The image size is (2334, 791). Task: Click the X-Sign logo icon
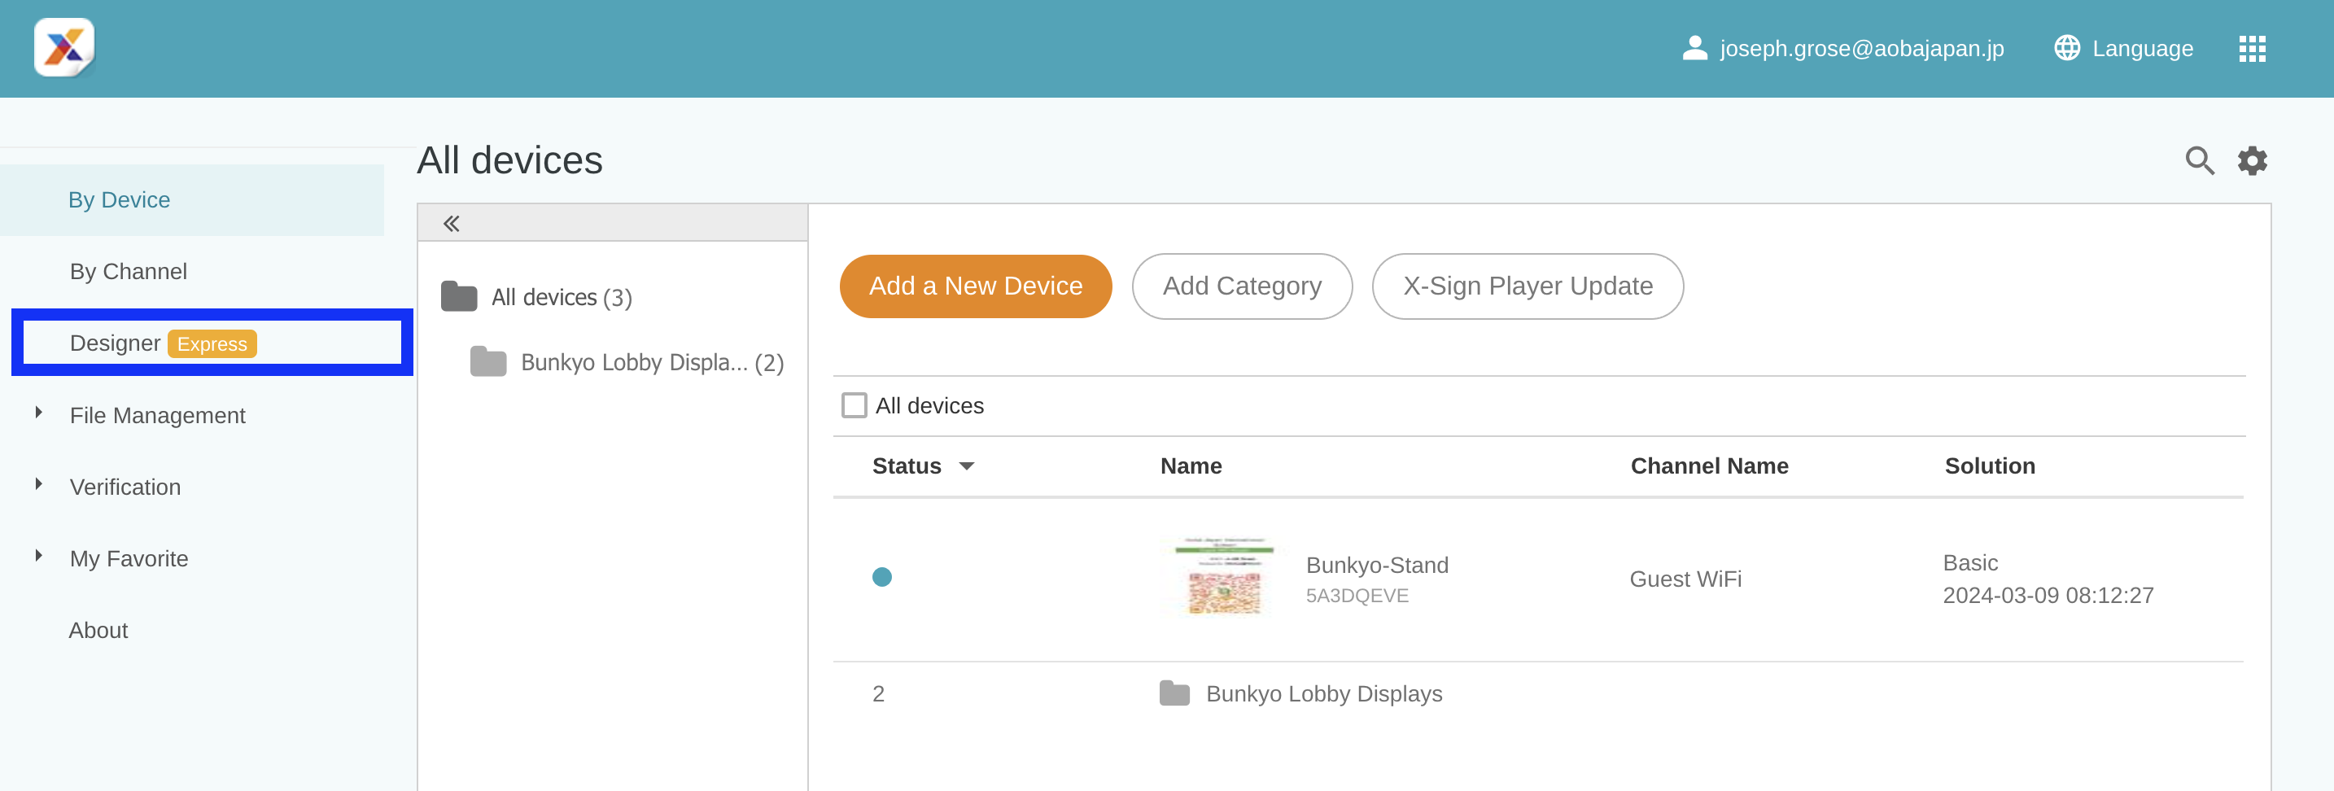[x=64, y=48]
